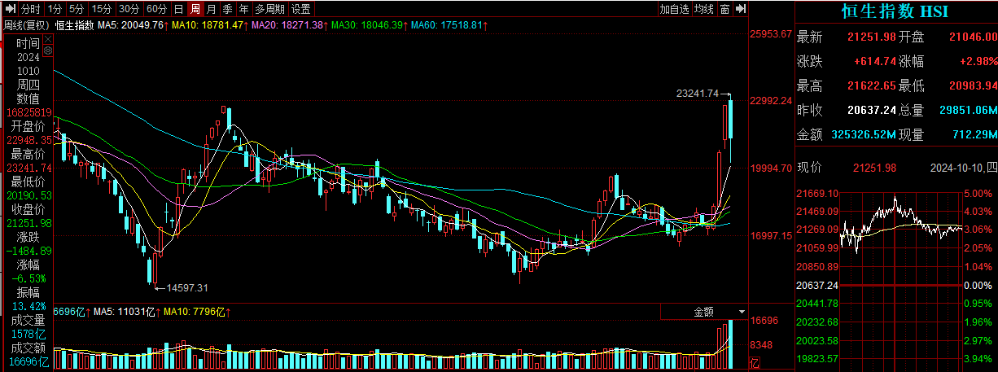Select the 周 weekly chart tab
The width and height of the screenshot is (998, 372).
[x=195, y=9]
